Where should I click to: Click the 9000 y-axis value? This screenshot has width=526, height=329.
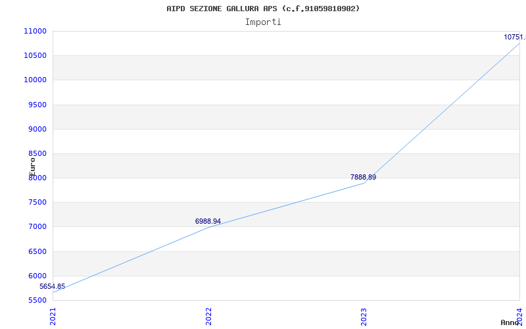click(x=37, y=129)
